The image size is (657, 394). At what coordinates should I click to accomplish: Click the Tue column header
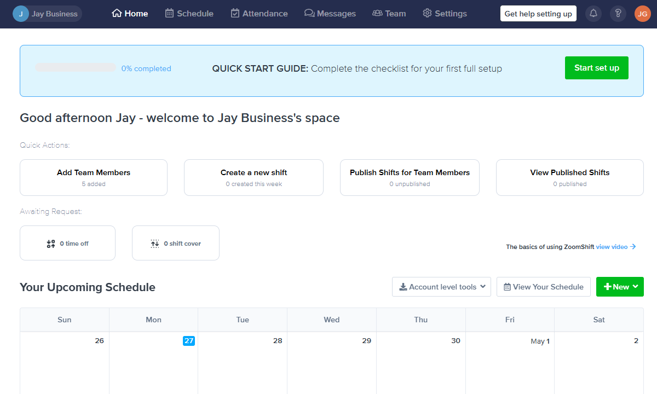point(243,320)
